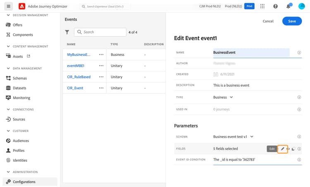Image resolution: width=310 pixels, height=187 pixels.
Task: Click the info icon for Name field
Action: pos(299,52)
